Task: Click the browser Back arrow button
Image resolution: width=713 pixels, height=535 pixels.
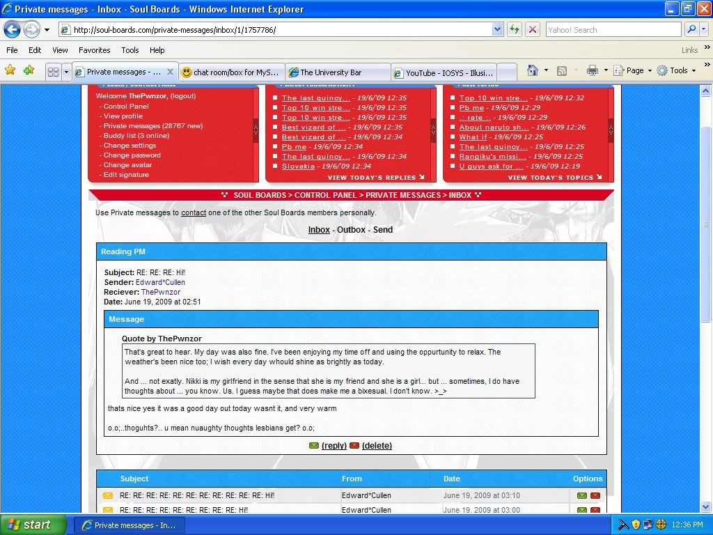Action: click(13, 30)
